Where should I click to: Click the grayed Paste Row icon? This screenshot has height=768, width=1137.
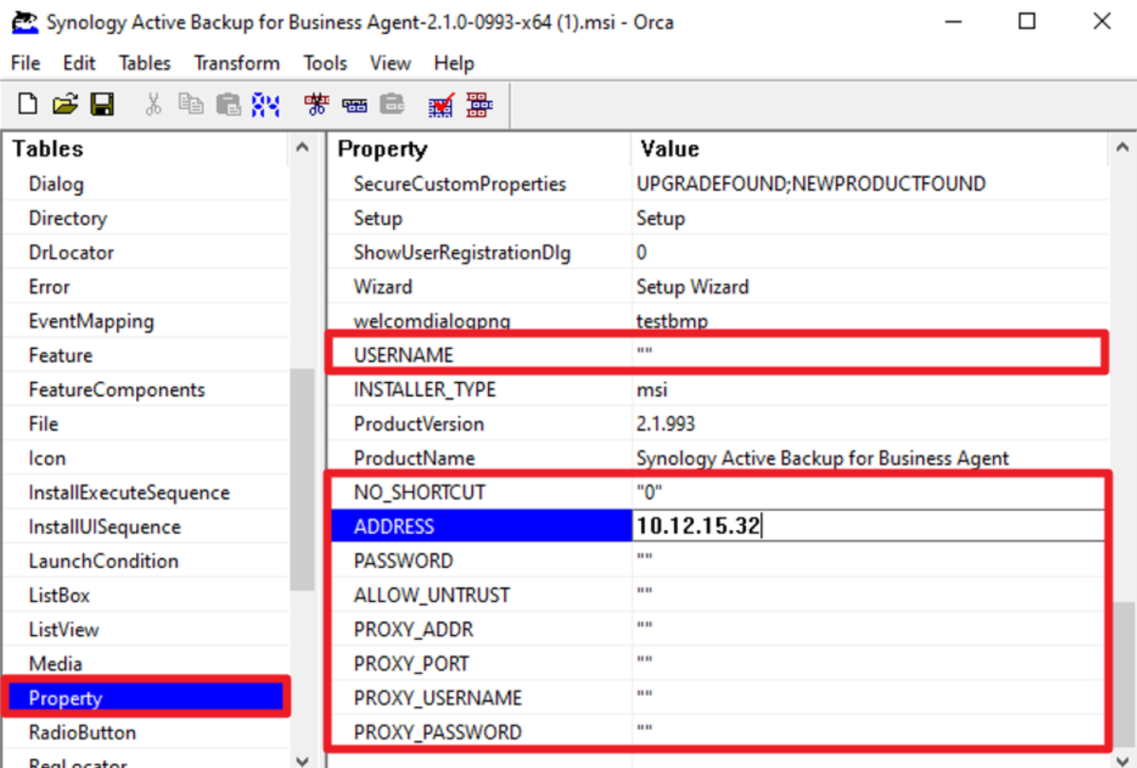(x=392, y=104)
